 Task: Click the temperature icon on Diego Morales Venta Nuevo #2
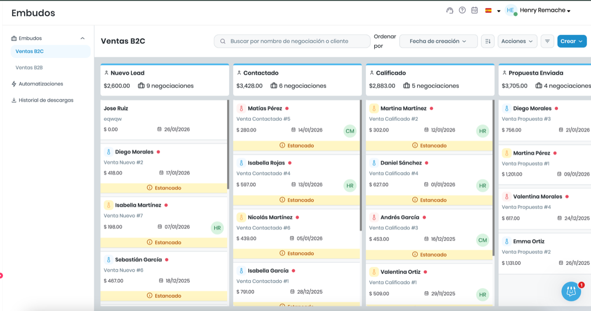(x=108, y=152)
